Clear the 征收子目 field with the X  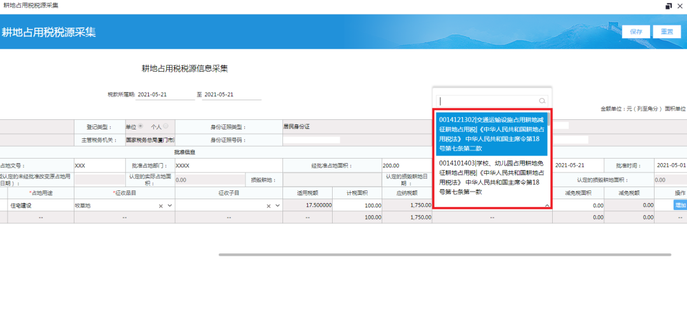268,206
